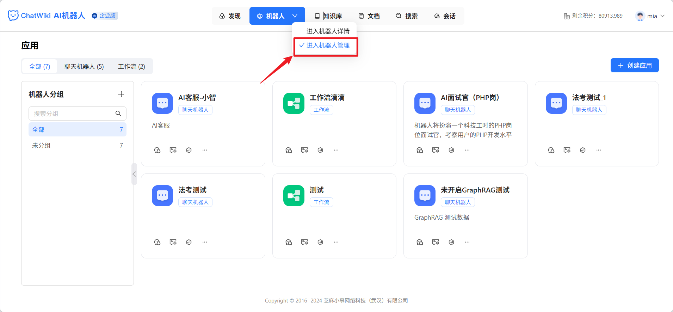
Task: Select the 未分组 group row
Action: pos(78,145)
